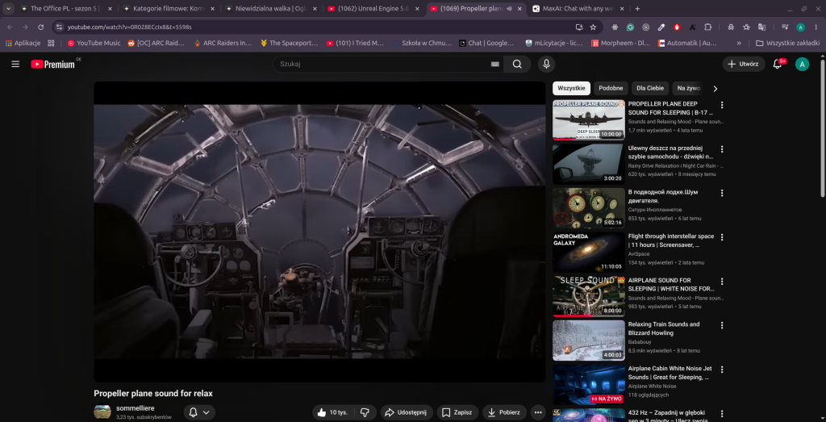Viewport: 826px width, 422px height.
Task: Open the on-screen keyboard icon in search box
Action: pos(494,65)
